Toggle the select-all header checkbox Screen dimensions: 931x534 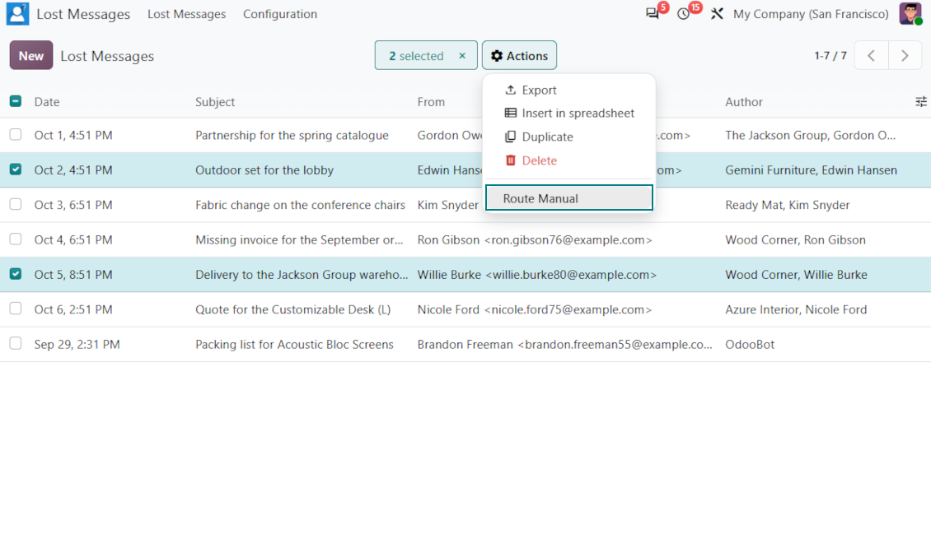(16, 101)
